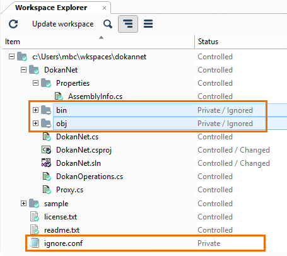This screenshot has width=287, height=256.
Task: Click the DokanOperations.cs file icon
Action: [47, 177]
